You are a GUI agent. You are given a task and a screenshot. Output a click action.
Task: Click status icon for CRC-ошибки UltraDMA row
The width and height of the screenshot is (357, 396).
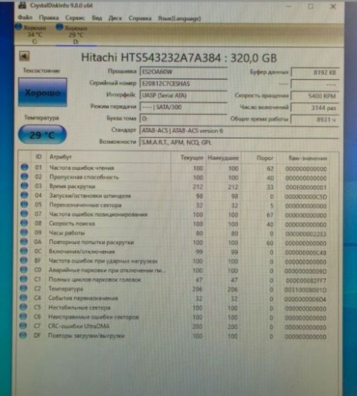23,326
